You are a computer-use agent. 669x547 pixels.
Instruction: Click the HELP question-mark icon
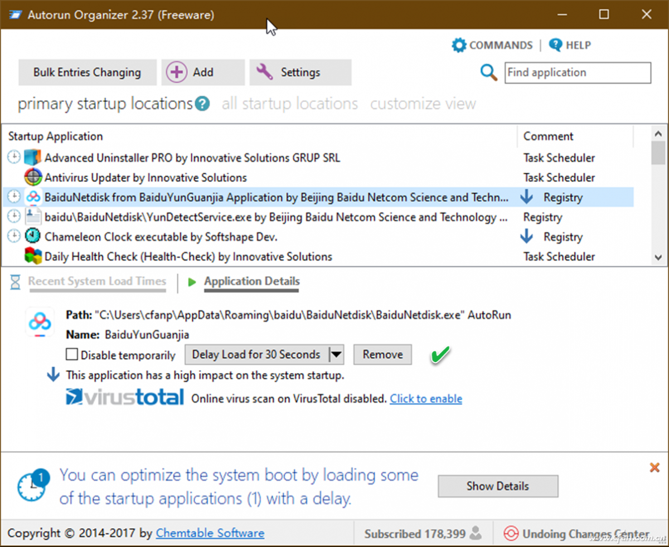pos(555,45)
